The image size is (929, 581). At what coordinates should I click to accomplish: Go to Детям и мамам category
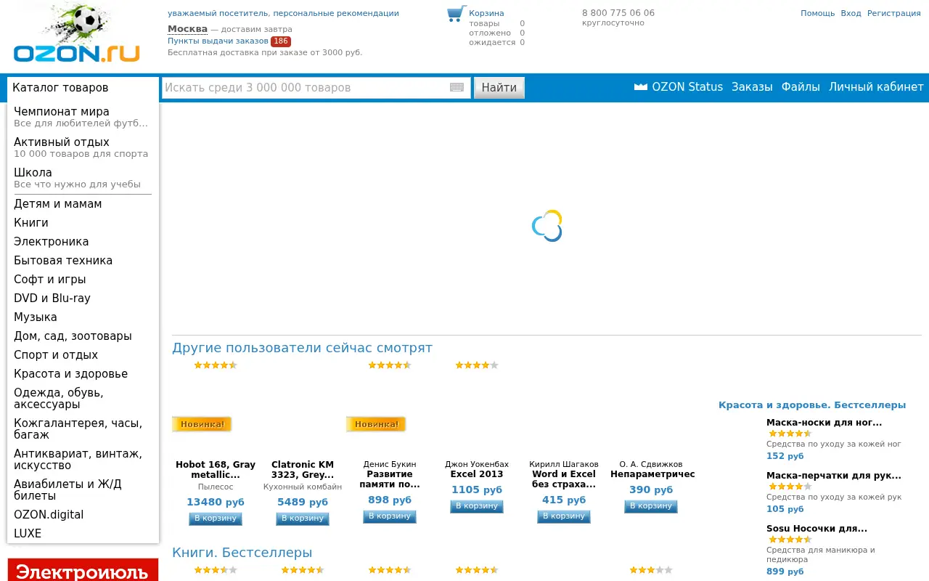point(58,204)
